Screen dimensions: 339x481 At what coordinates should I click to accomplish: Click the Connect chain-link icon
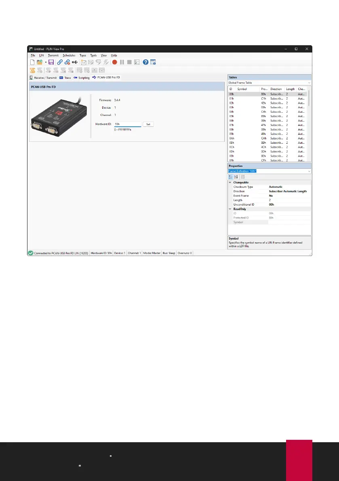tap(60, 62)
